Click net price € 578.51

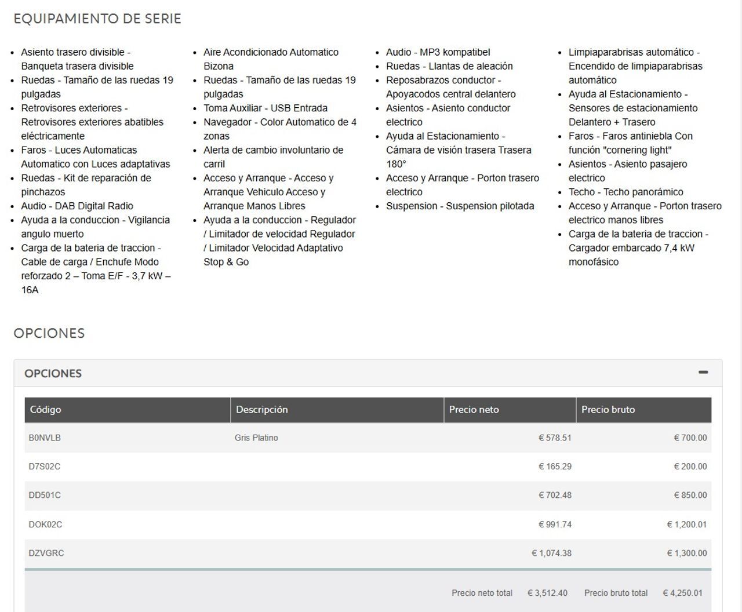coord(555,438)
